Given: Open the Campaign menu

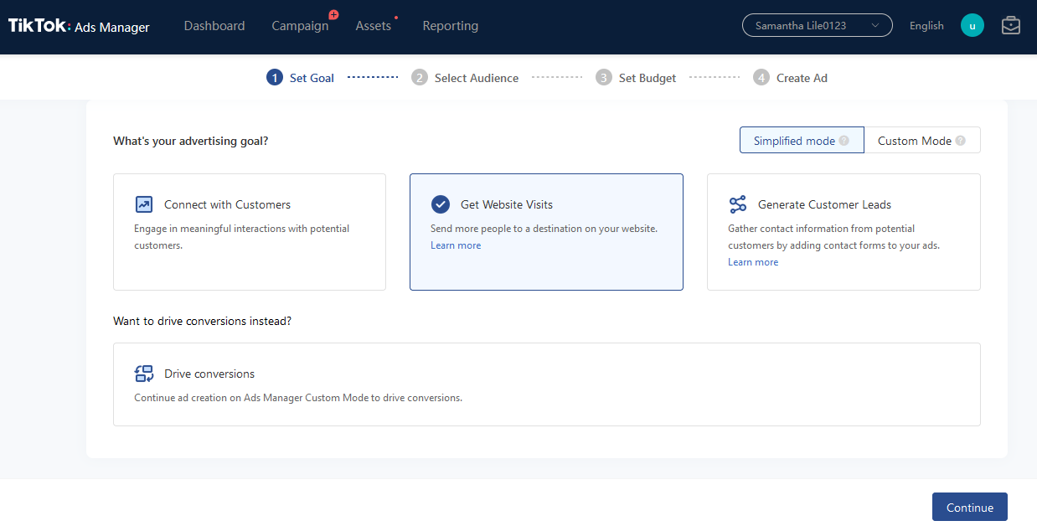Looking at the screenshot, I should pos(300,26).
